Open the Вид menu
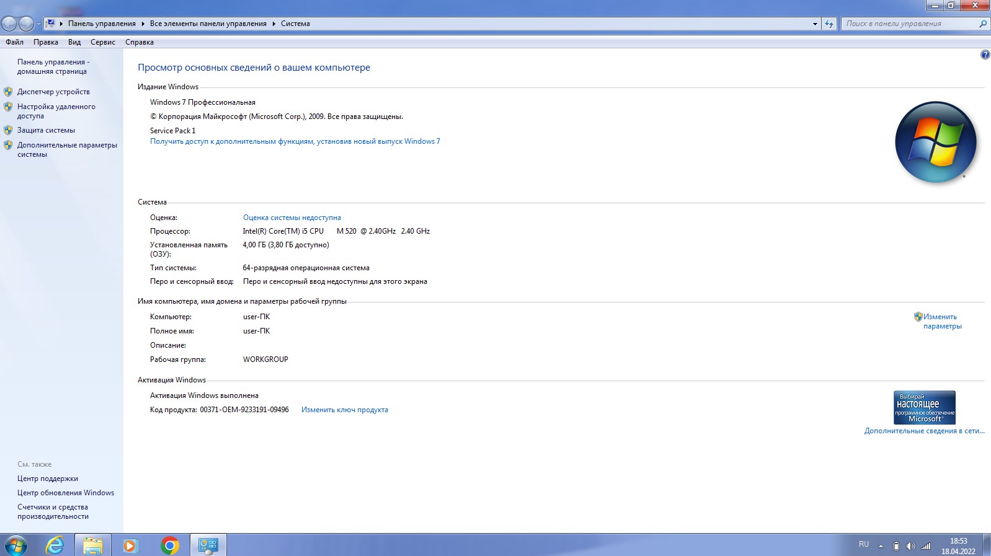Image resolution: width=991 pixels, height=556 pixels. pyautogui.click(x=74, y=42)
